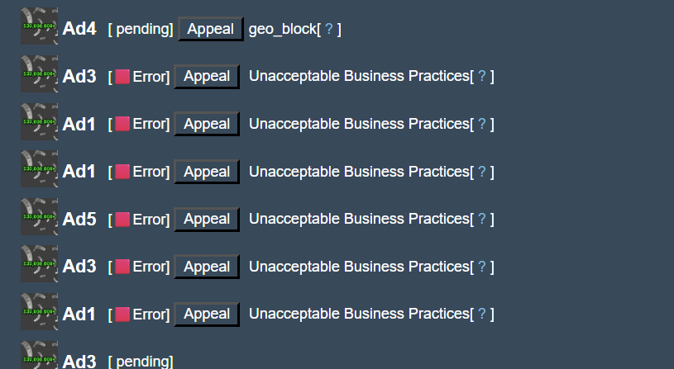Click the red error square next to Ad5
Image resolution: width=674 pixels, height=369 pixels.
(122, 220)
